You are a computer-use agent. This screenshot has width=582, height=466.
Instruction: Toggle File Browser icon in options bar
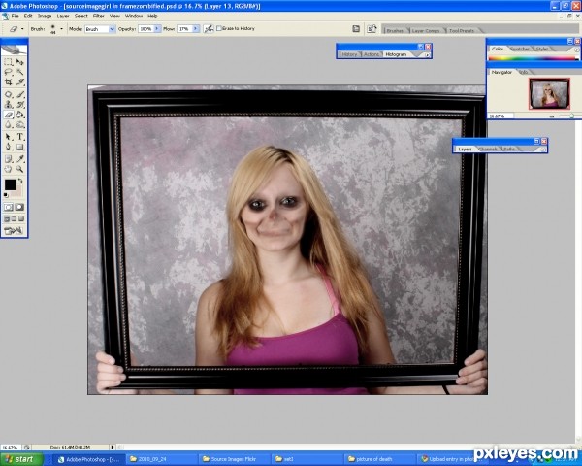point(372,28)
